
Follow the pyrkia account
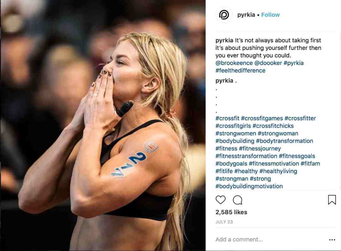tap(270, 15)
